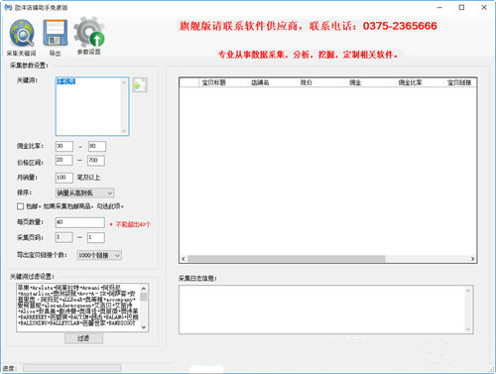The height and width of the screenshot is (374, 496).
Task: Click the green arrow import button beside keywords
Action: click(140, 85)
